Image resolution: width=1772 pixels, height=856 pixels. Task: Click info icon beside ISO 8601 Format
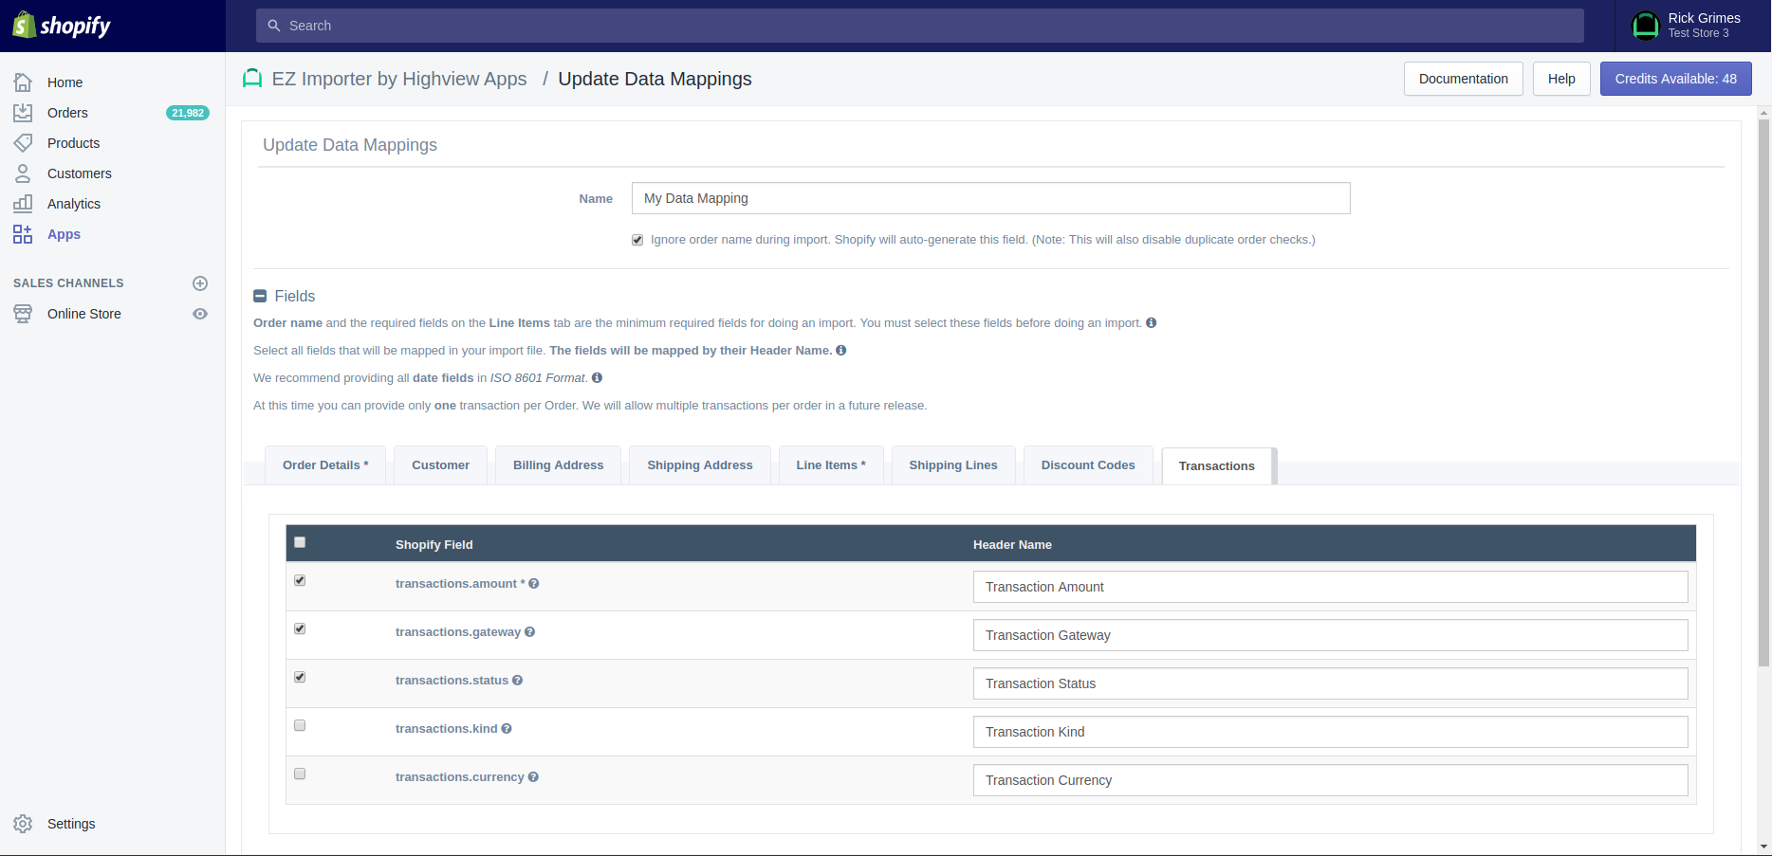[597, 378]
